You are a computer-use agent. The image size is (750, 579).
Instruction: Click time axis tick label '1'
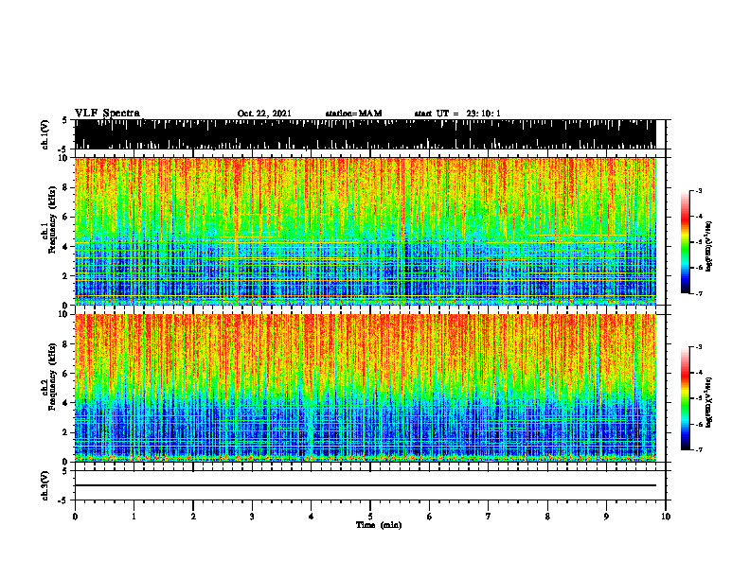click(134, 517)
